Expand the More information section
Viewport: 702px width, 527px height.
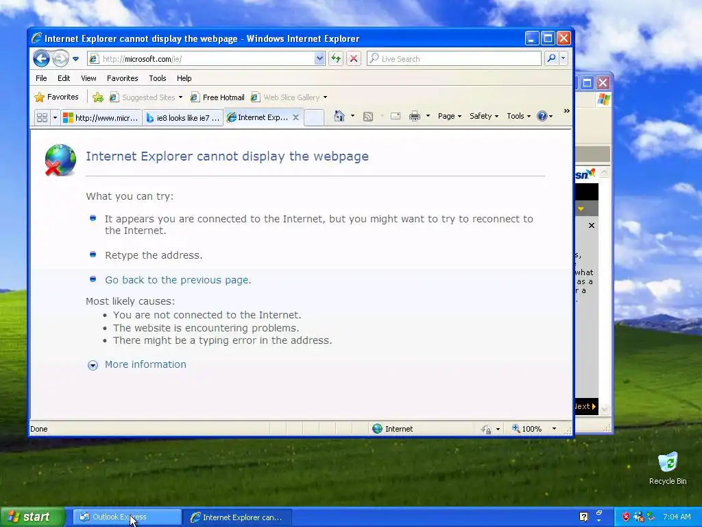pos(145,364)
